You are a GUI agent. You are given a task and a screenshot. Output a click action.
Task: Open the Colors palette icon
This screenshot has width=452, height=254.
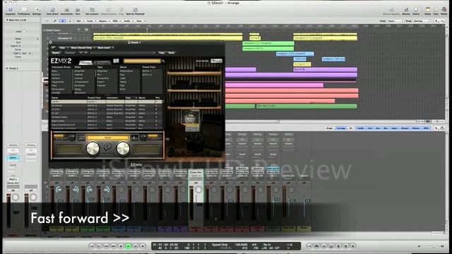416,11
